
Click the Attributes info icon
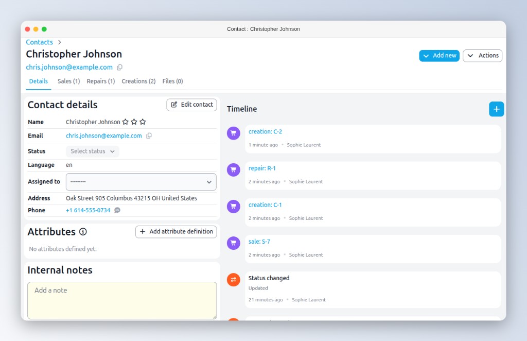[x=83, y=232]
